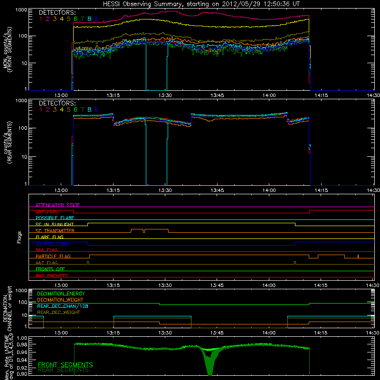380x380 pixels.
Task: Click 13:15 tick under rear segments plot
Action: coord(113,190)
